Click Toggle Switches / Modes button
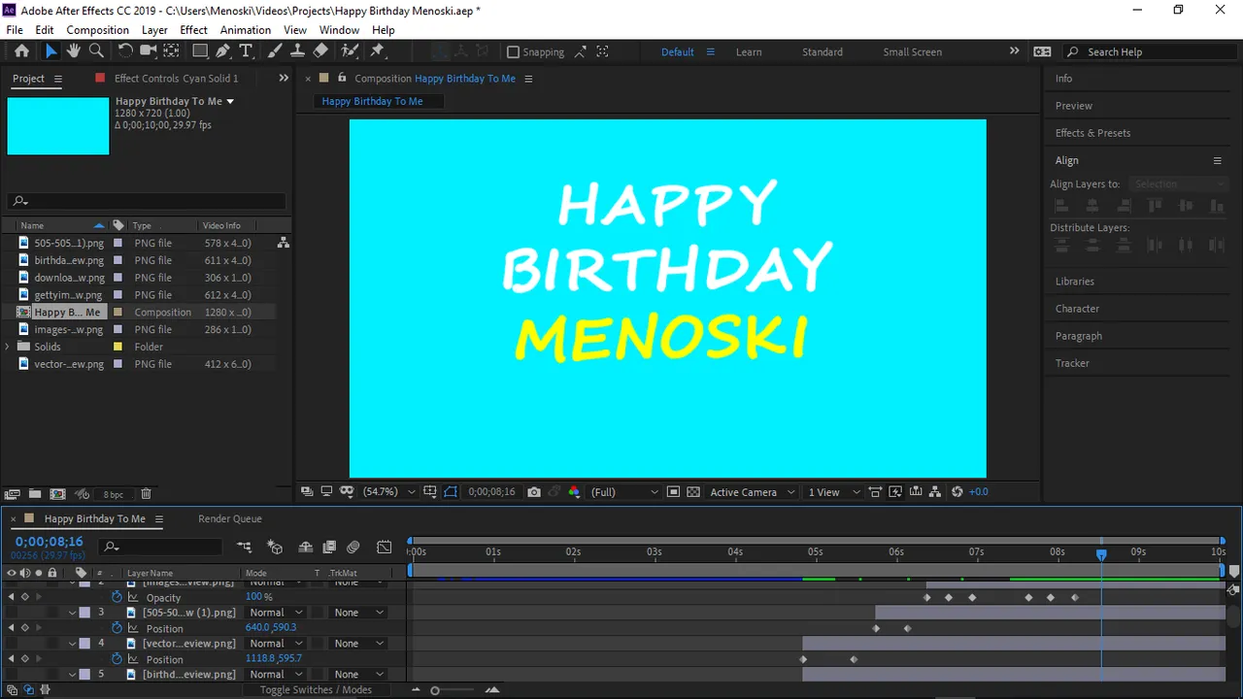This screenshot has width=1243, height=699. 316,690
